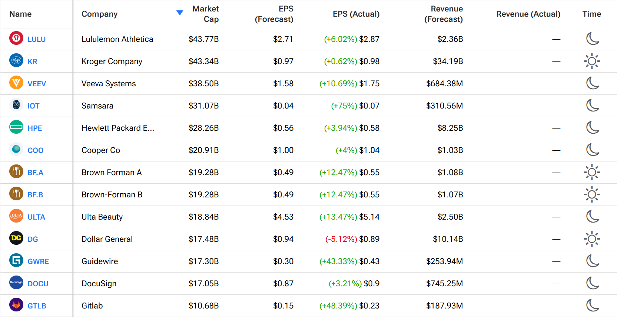Select the Kroger Company name cell
Viewport: 617px width, 317px height.
click(x=112, y=61)
